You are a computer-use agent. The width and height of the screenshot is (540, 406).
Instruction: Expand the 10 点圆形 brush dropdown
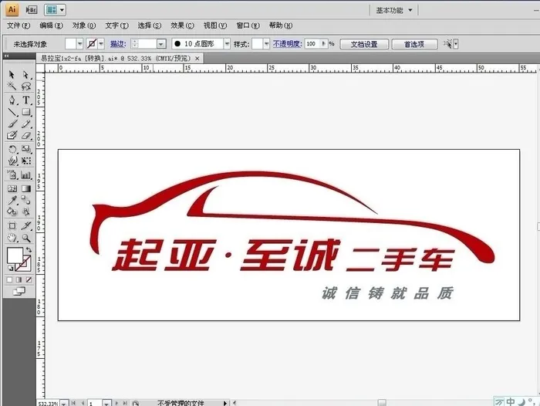coord(228,44)
